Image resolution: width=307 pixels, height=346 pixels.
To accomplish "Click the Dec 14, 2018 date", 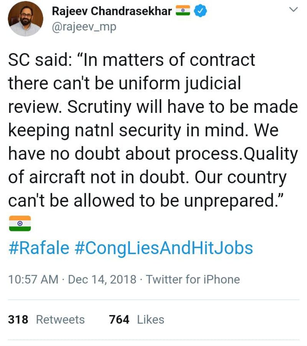I will pyautogui.click(x=102, y=279).
